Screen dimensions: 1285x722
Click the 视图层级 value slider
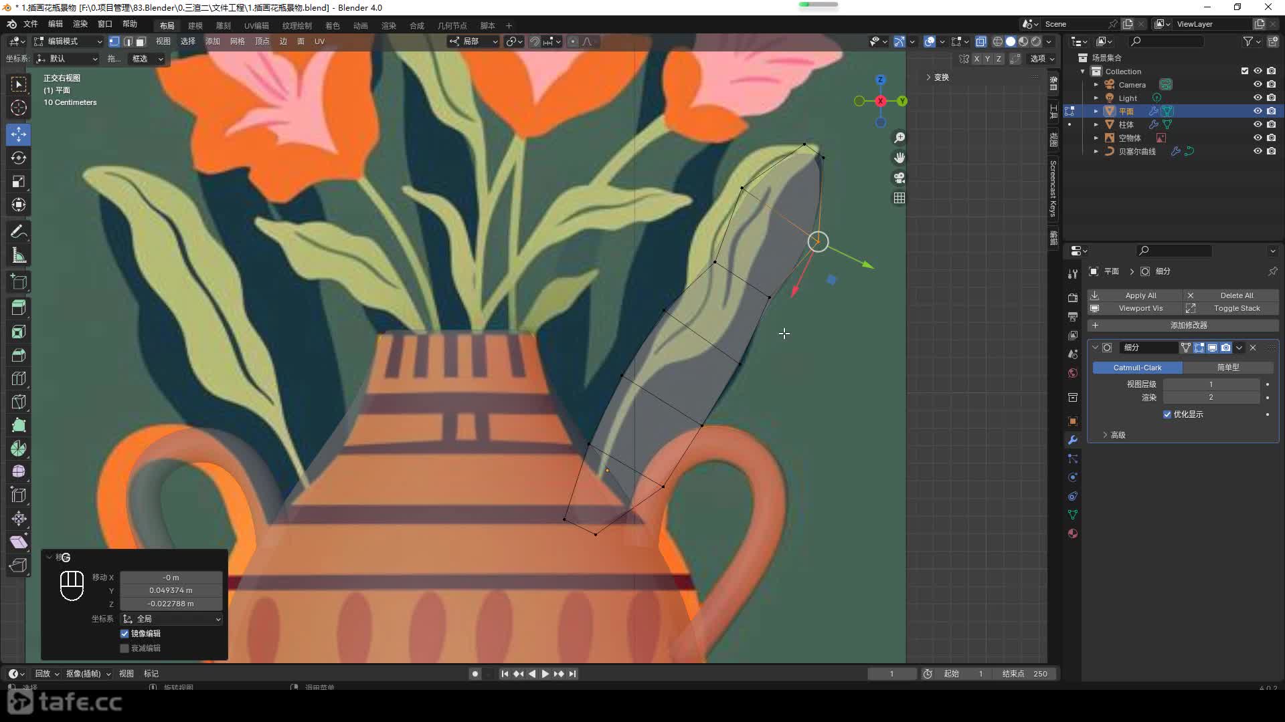(x=1211, y=384)
